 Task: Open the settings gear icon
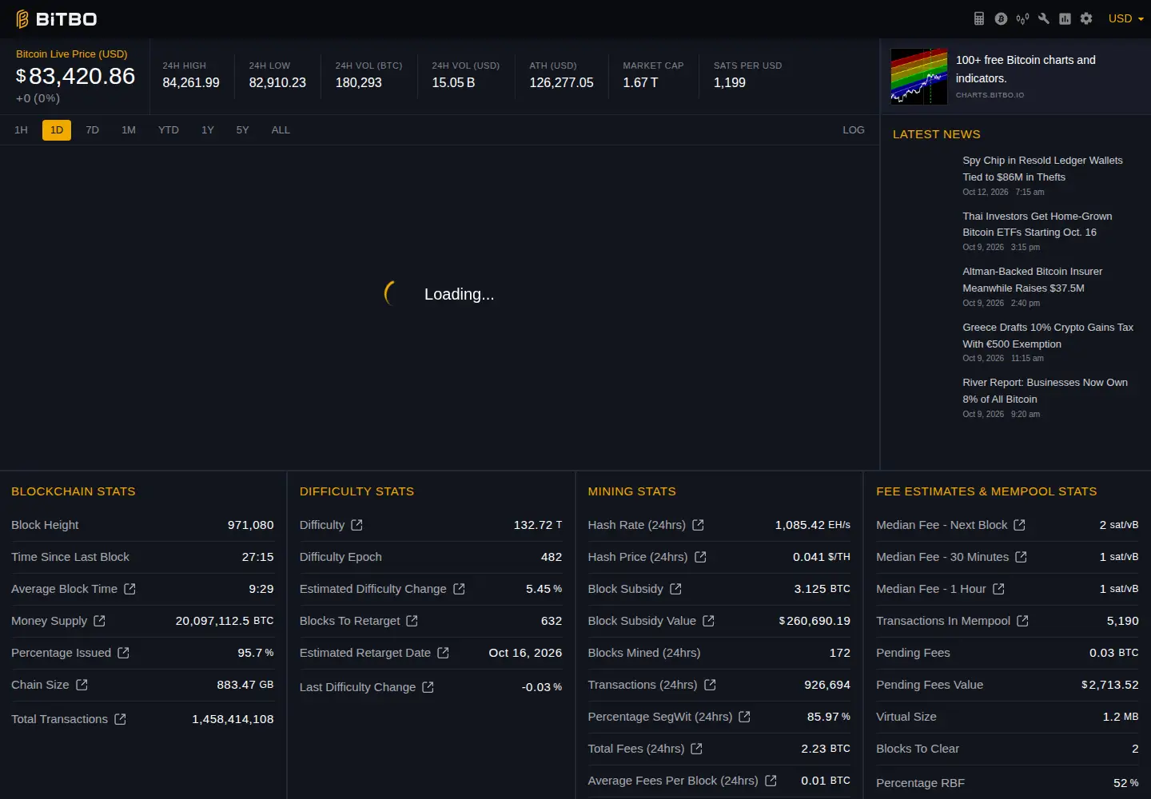coord(1086,18)
